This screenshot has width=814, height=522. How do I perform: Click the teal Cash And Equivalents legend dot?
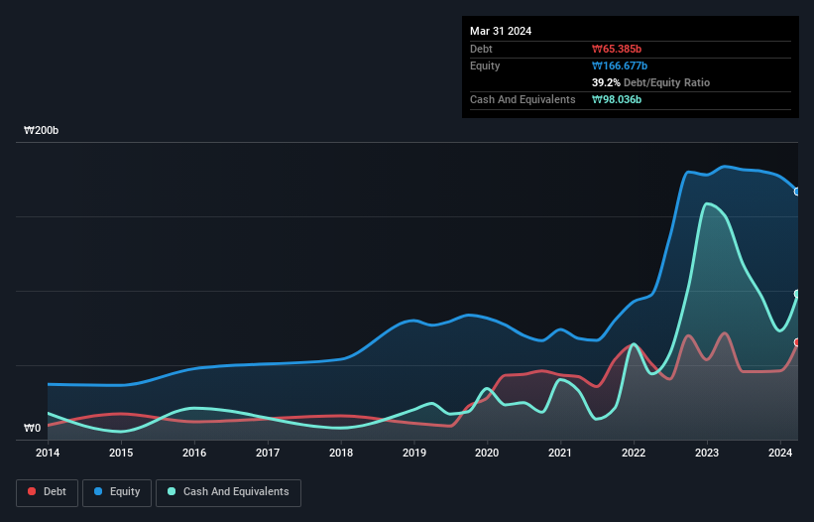[172, 491]
